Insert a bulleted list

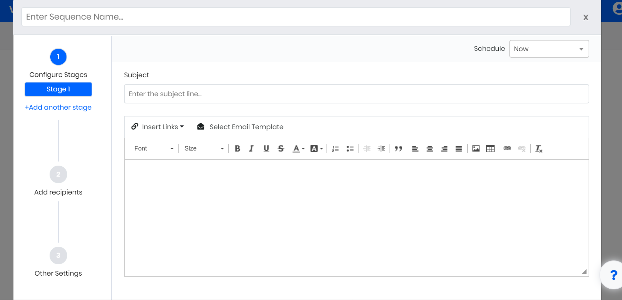[x=350, y=148]
